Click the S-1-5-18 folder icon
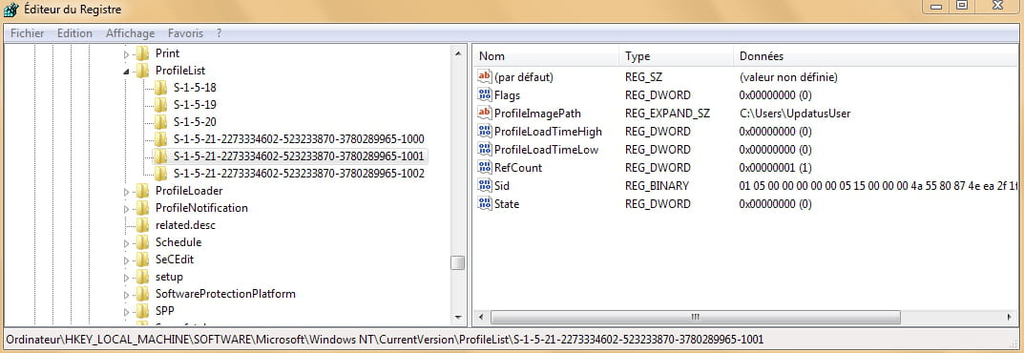1024x353 pixels. coord(160,88)
